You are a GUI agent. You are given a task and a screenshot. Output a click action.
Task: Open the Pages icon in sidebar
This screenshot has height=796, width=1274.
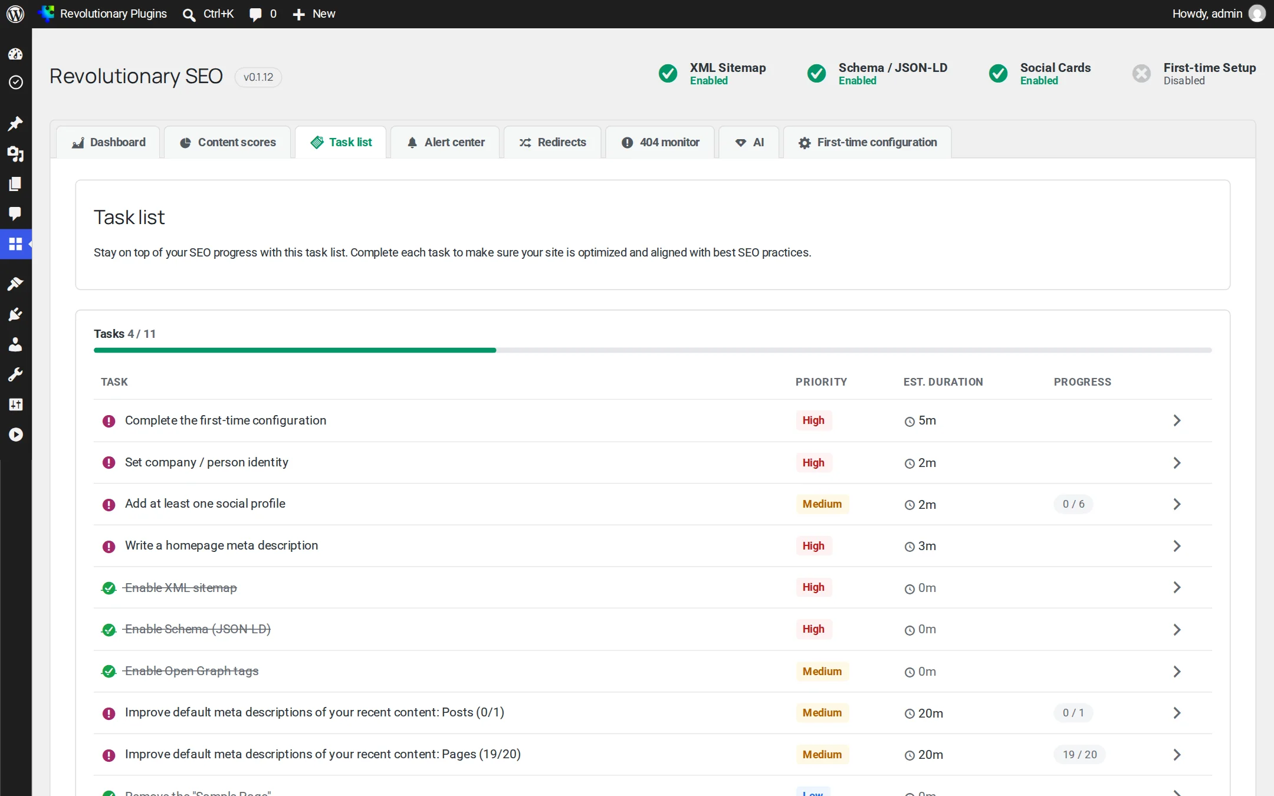15,184
